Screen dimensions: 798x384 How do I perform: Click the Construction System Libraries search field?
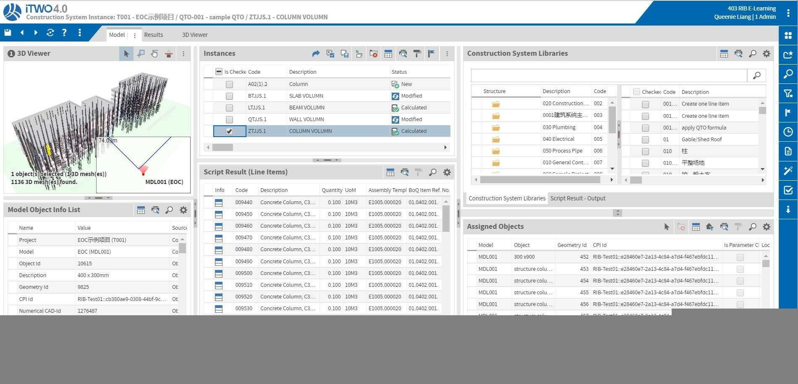coord(609,75)
